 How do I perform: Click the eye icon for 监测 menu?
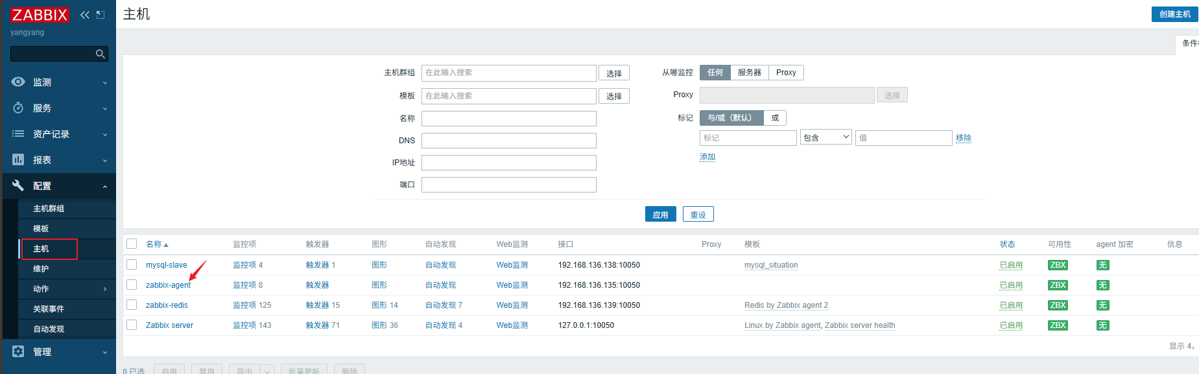tap(18, 82)
